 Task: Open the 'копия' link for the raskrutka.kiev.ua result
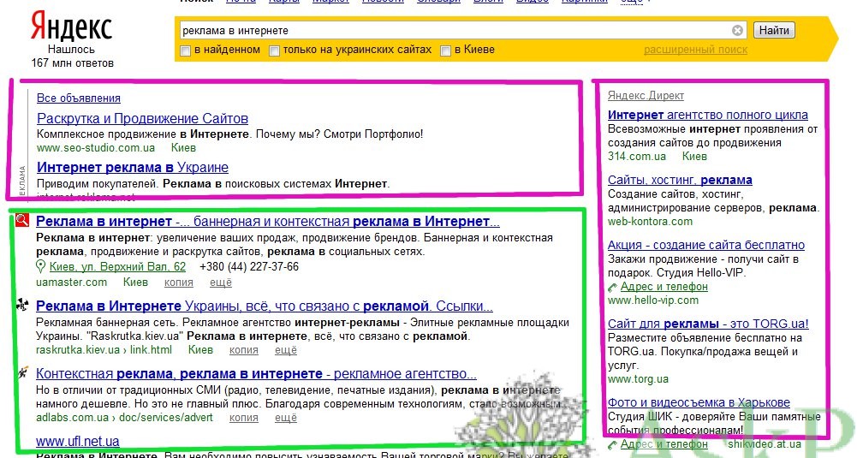click(x=244, y=350)
